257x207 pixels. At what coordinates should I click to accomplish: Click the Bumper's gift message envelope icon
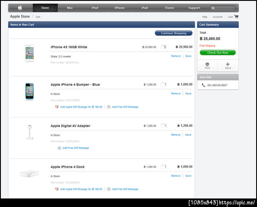[x=109, y=107]
